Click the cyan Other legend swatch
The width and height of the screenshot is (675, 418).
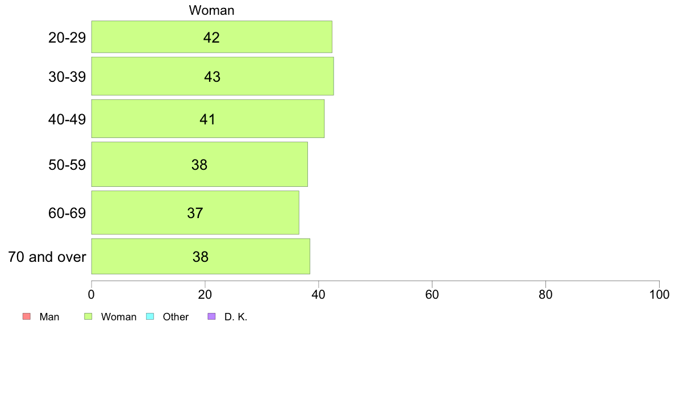tap(150, 316)
